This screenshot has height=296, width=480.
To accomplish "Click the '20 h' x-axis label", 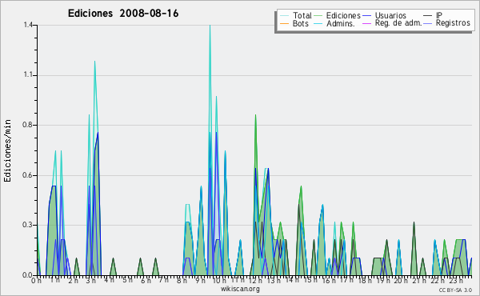I will coord(401,280).
